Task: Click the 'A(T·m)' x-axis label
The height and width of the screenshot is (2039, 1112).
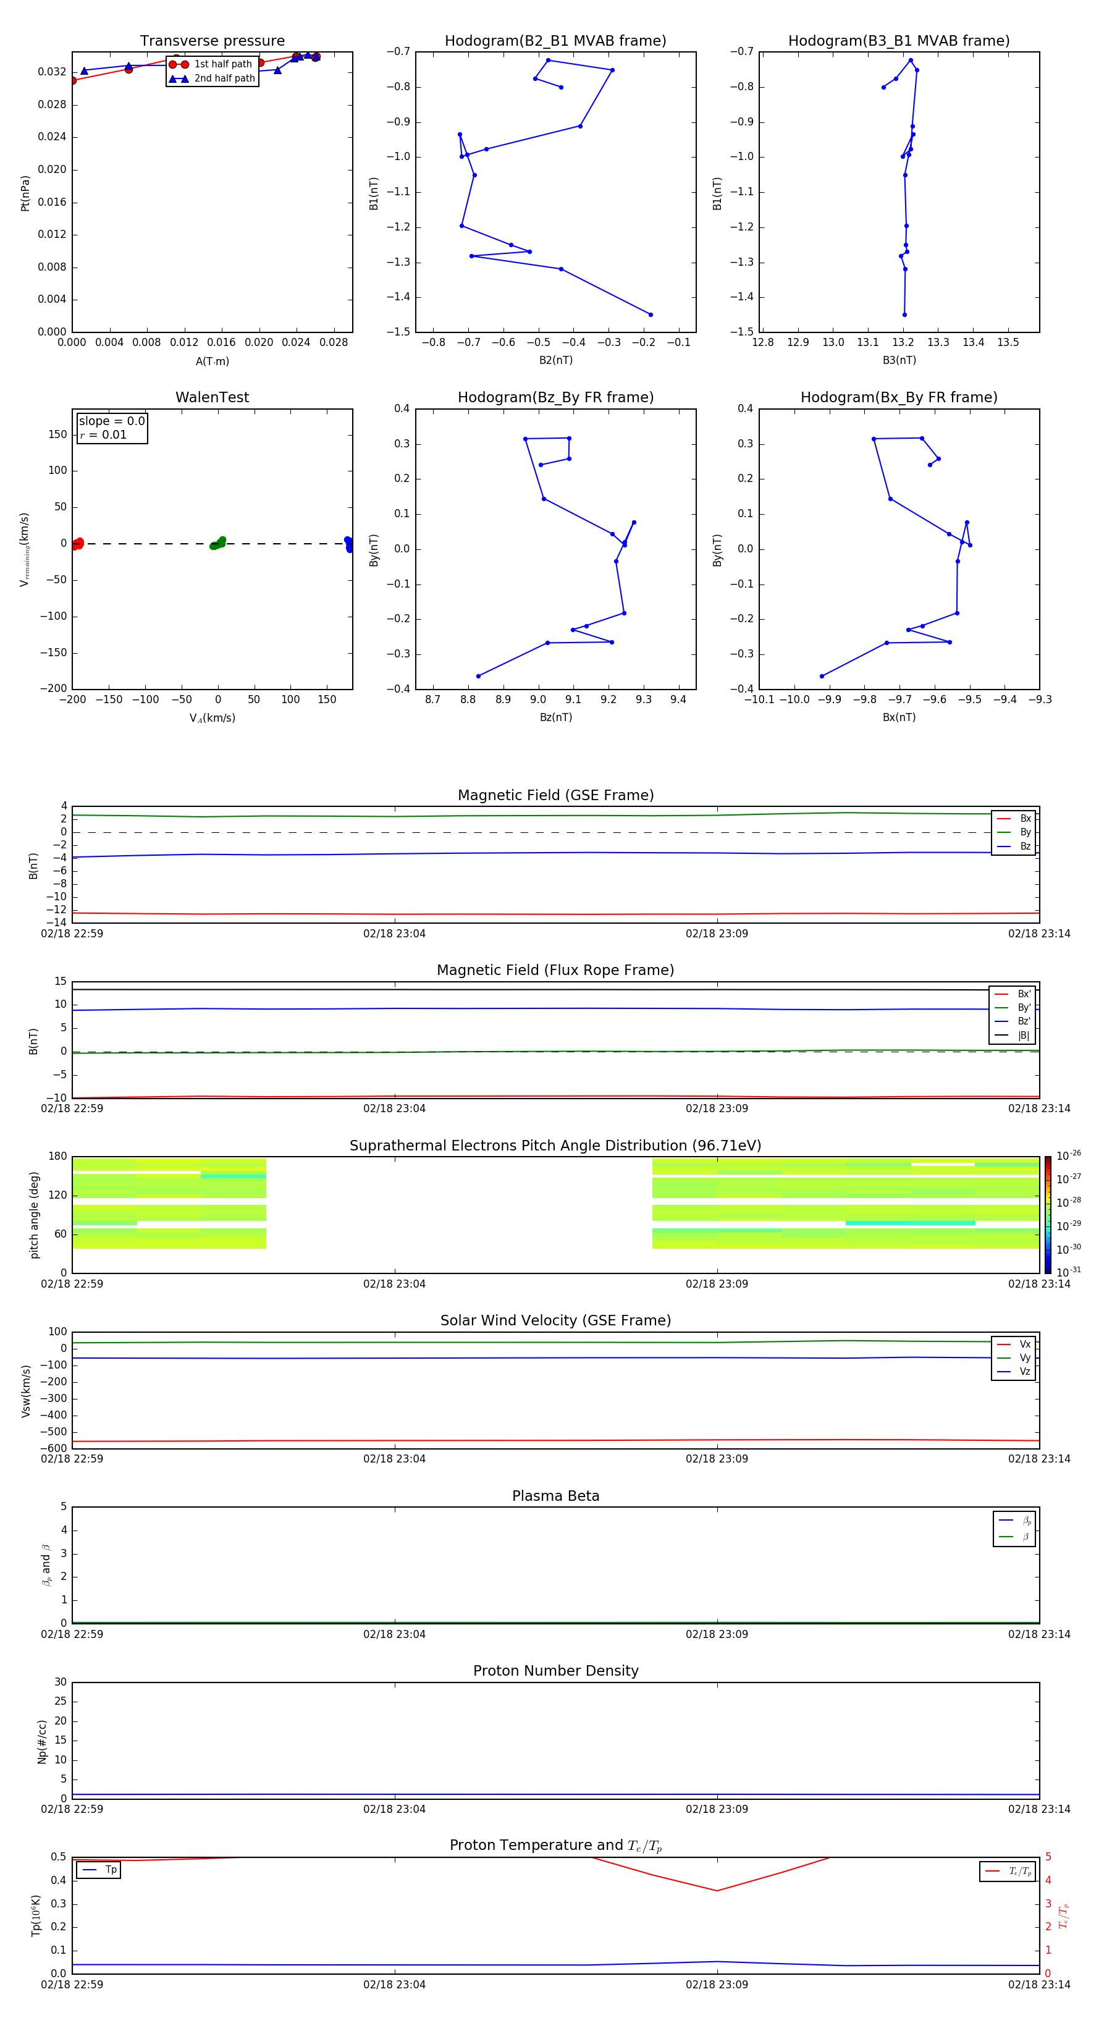Action: point(212,361)
